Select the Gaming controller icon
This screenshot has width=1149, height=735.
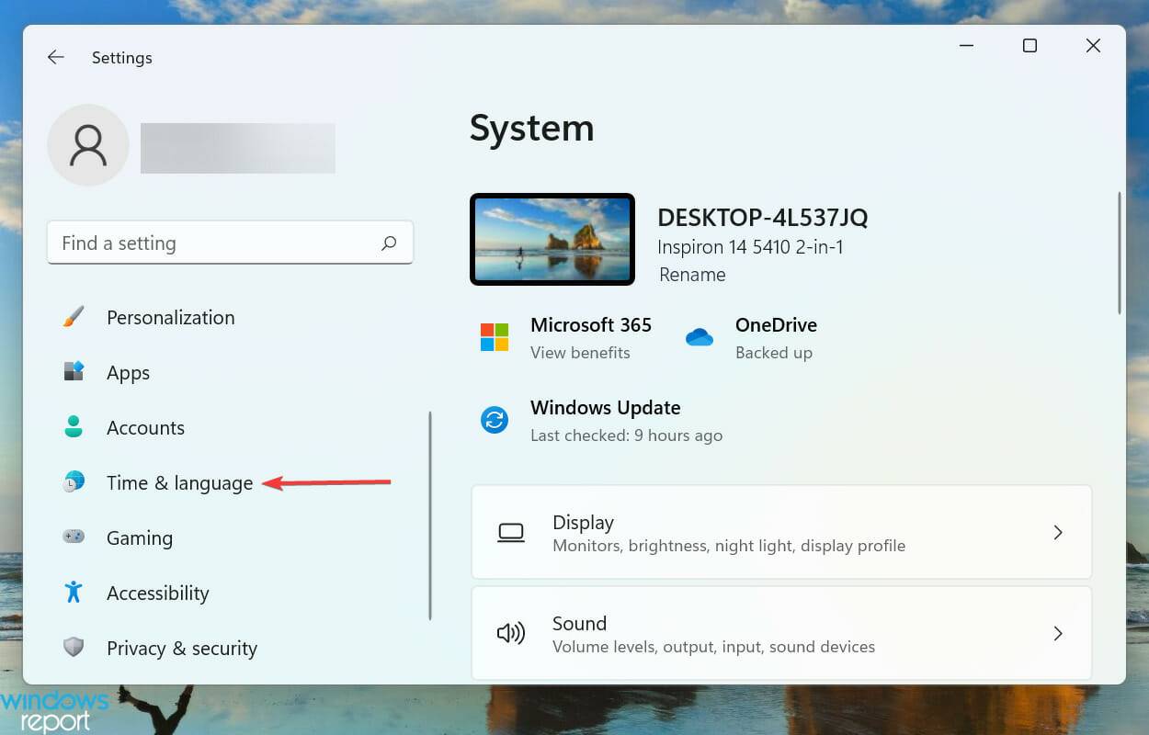(x=73, y=537)
